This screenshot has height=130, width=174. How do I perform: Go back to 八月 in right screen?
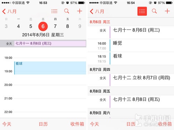coord(97,12)
